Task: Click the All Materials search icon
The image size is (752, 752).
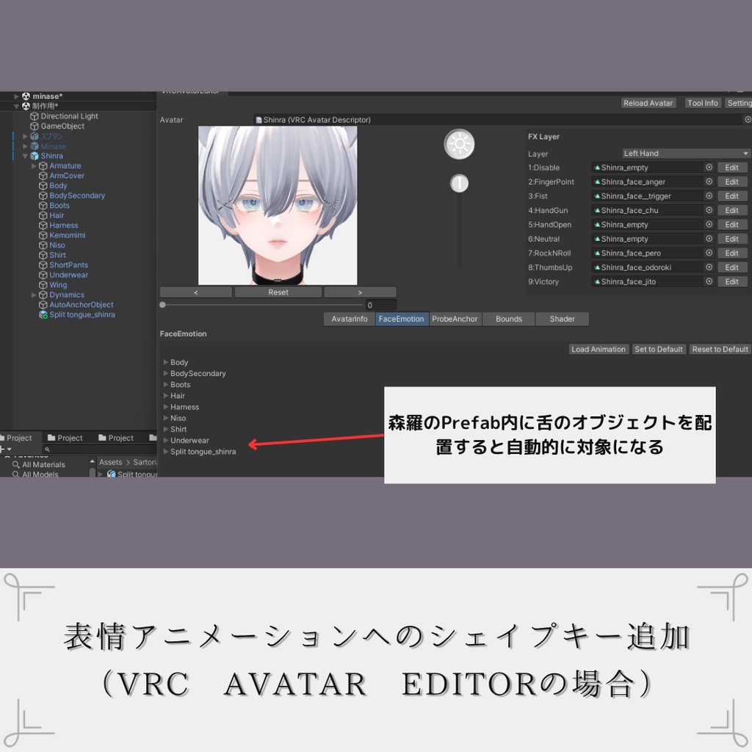Action: tap(16, 465)
